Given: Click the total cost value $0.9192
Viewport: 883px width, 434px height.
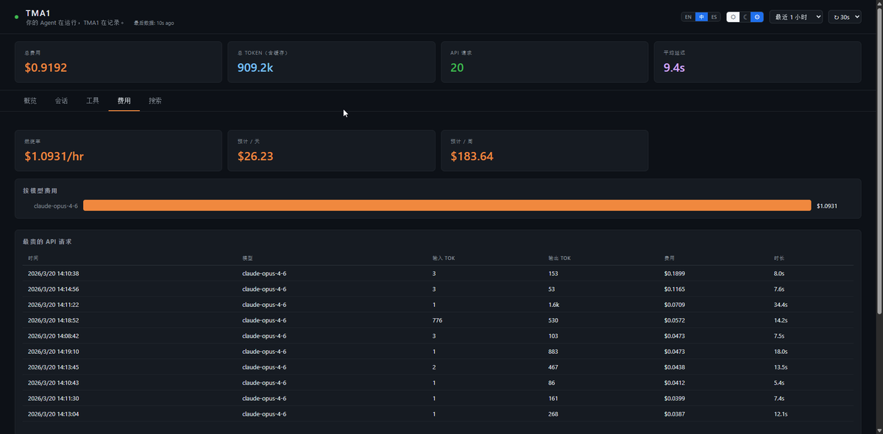Looking at the screenshot, I should coord(46,68).
